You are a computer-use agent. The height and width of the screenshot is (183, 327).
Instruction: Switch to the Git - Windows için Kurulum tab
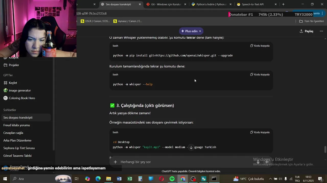click(x=166, y=4)
